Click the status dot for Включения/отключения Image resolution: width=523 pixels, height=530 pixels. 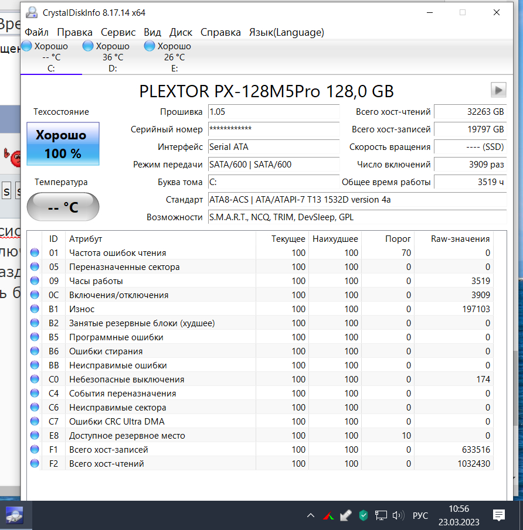(35, 295)
